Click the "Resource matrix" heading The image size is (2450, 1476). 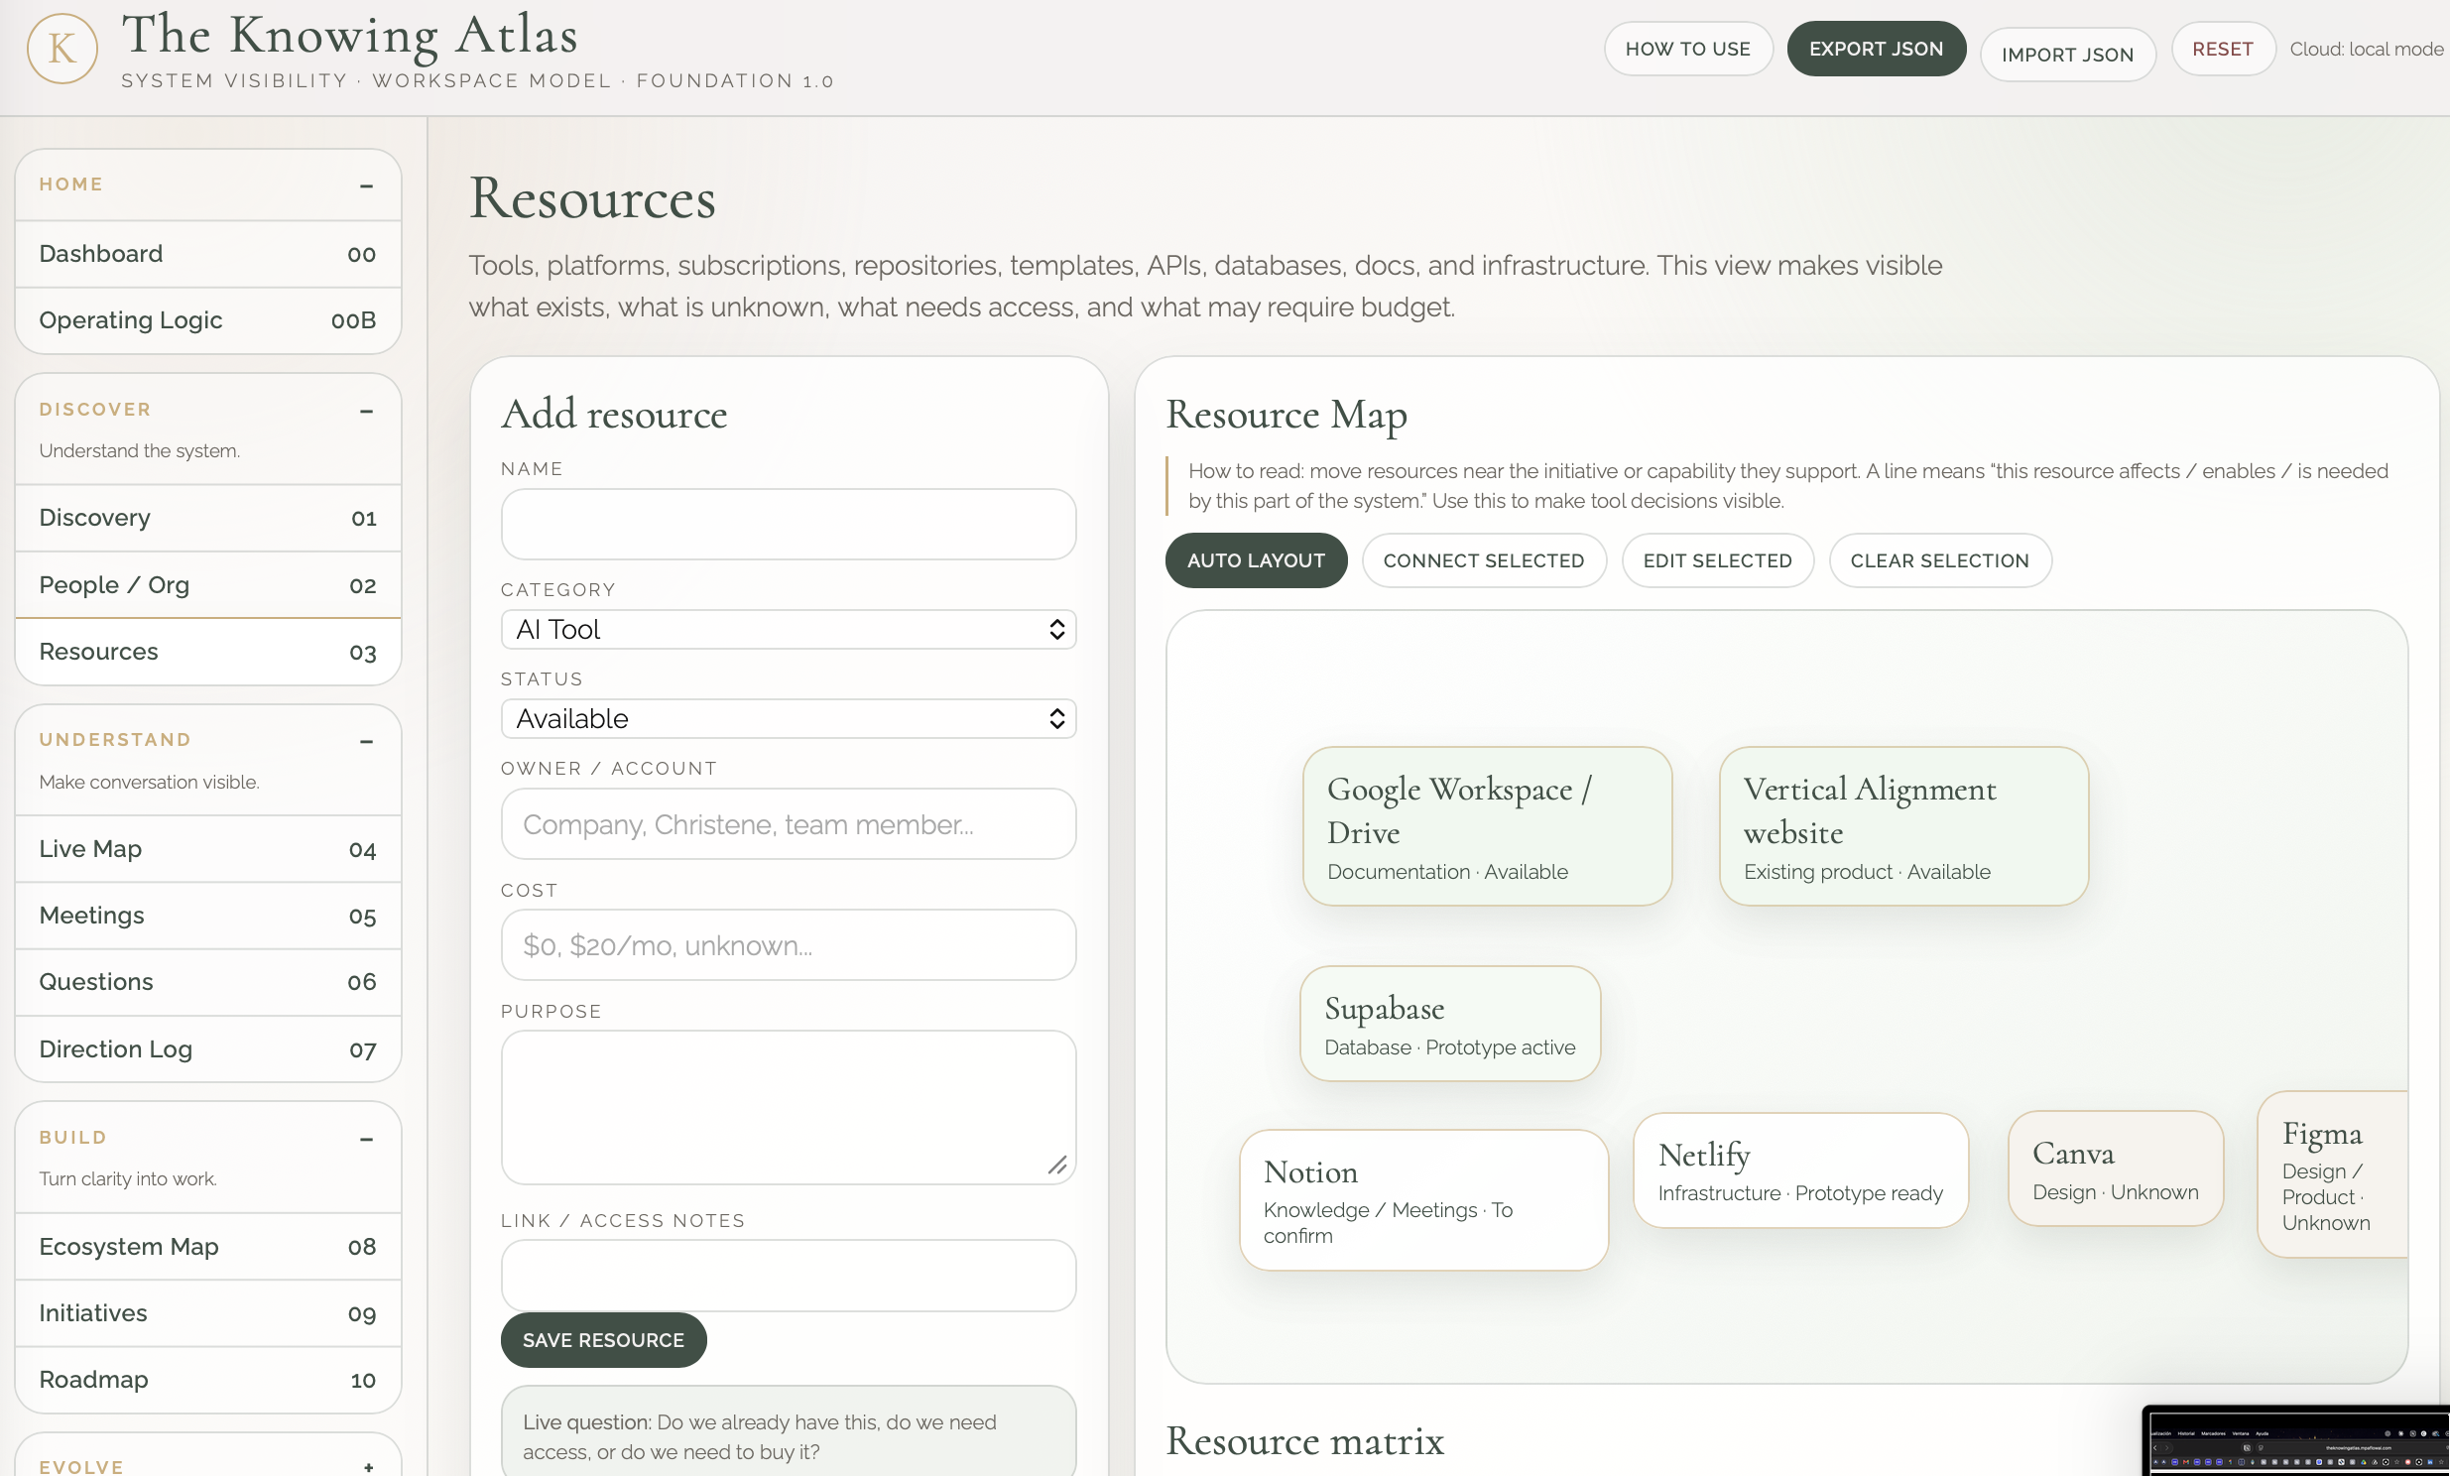tap(1304, 1441)
